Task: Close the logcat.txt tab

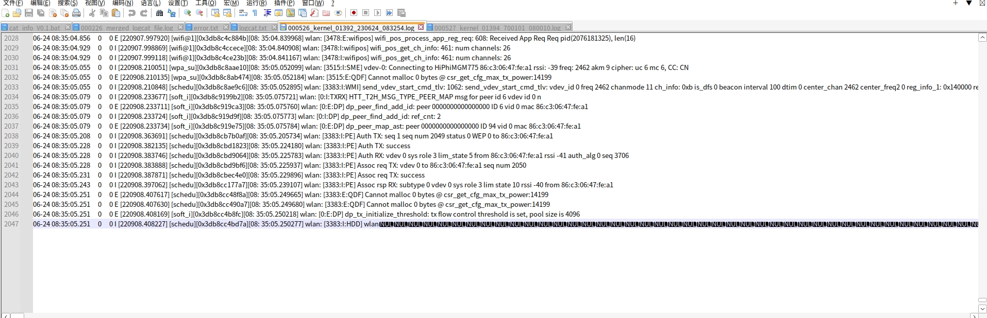Action: (x=274, y=27)
